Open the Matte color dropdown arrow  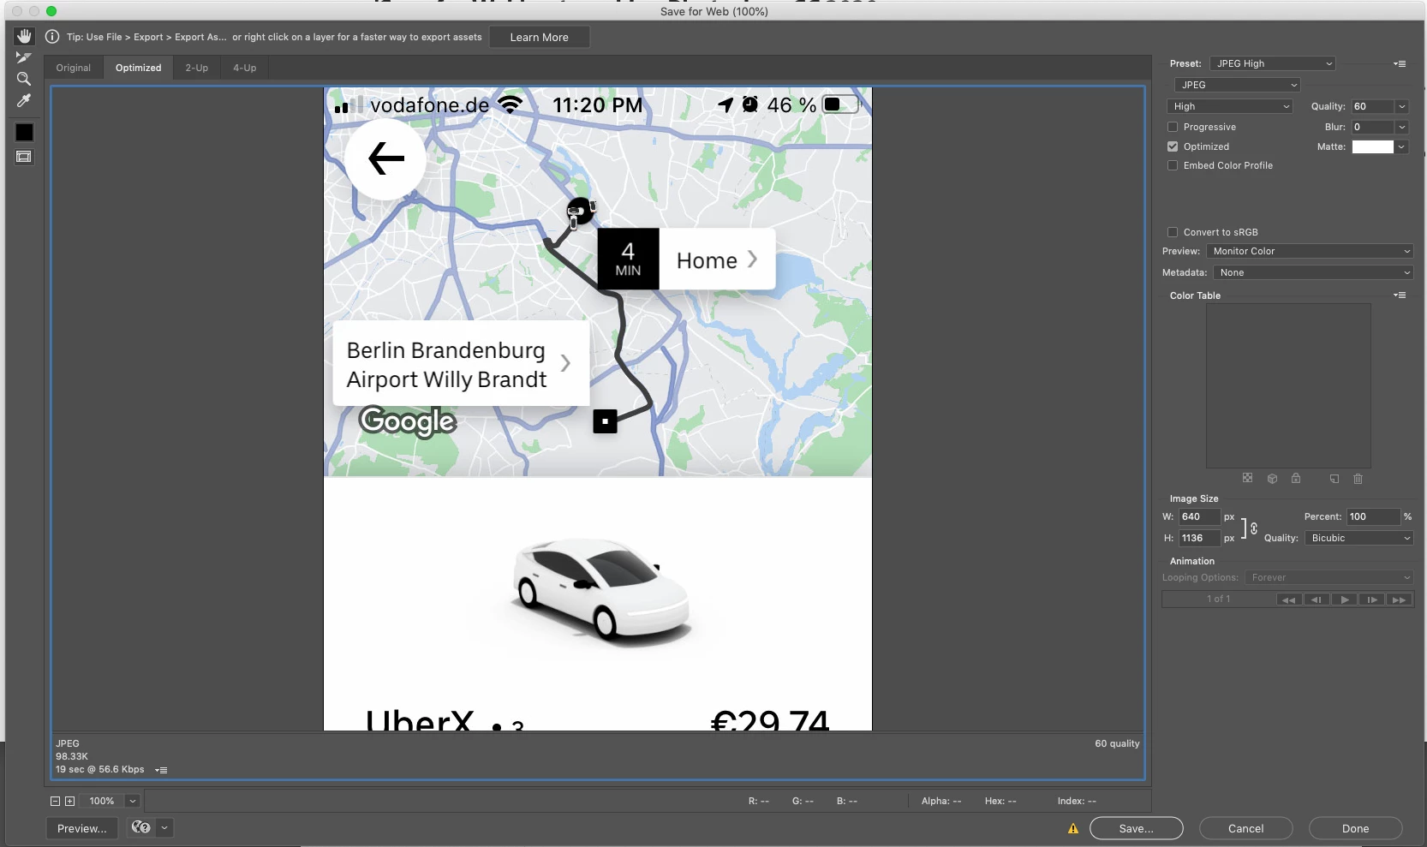coord(1402,146)
